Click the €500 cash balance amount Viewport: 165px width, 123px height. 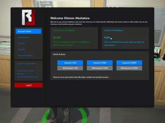pos(107,38)
